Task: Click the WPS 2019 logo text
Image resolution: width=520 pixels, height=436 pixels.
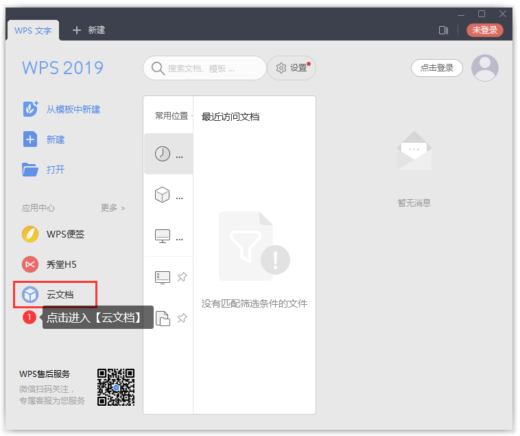Action: [x=62, y=68]
